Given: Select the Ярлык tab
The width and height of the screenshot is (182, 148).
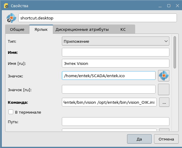Looking at the screenshot, I should (41, 30).
